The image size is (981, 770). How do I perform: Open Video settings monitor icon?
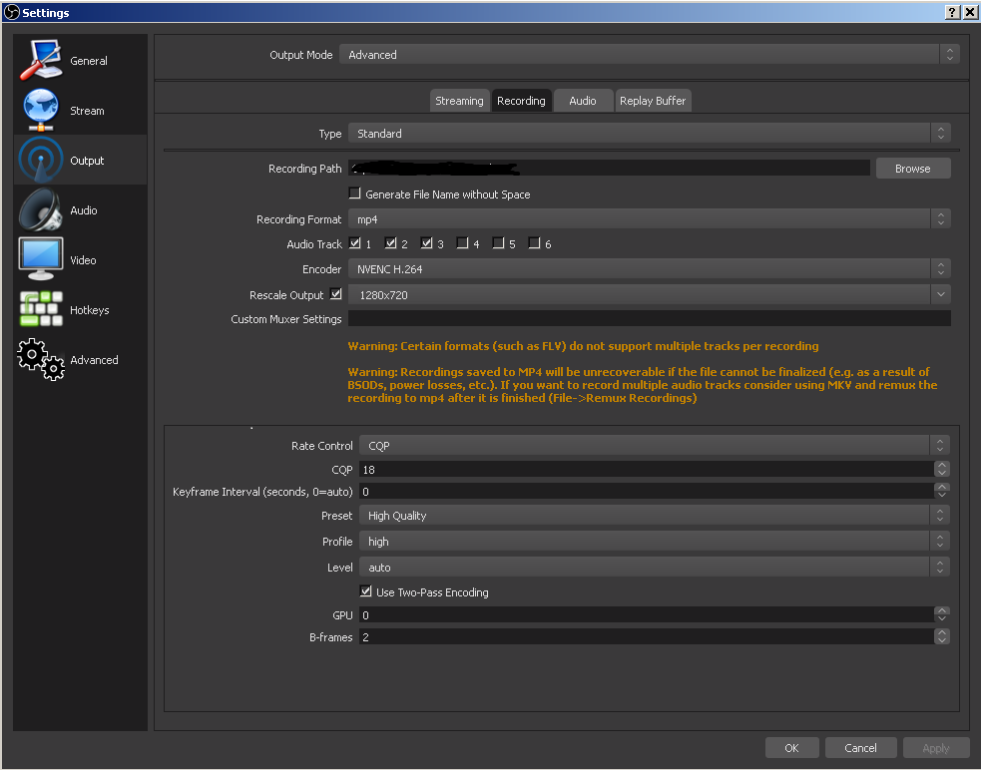tap(40, 259)
